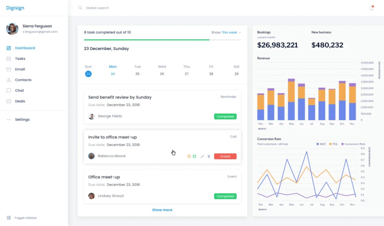384x226 pixels.
Task: Click the Completed badge on George Fields' task
Action: pos(225,116)
